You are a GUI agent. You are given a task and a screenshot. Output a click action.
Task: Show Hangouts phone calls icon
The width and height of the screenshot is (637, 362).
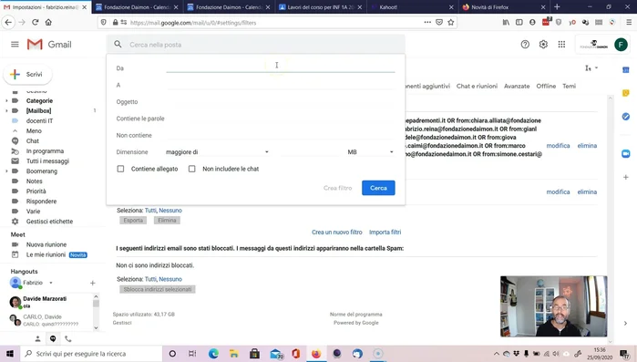pos(68,338)
